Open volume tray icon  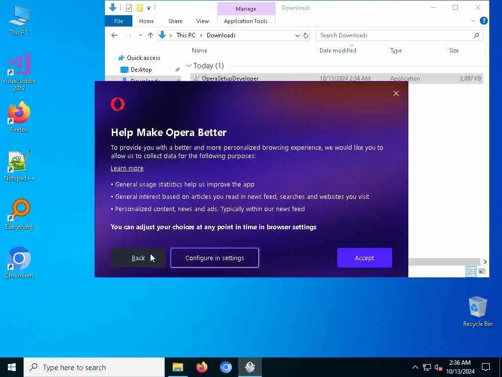point(439,367)
